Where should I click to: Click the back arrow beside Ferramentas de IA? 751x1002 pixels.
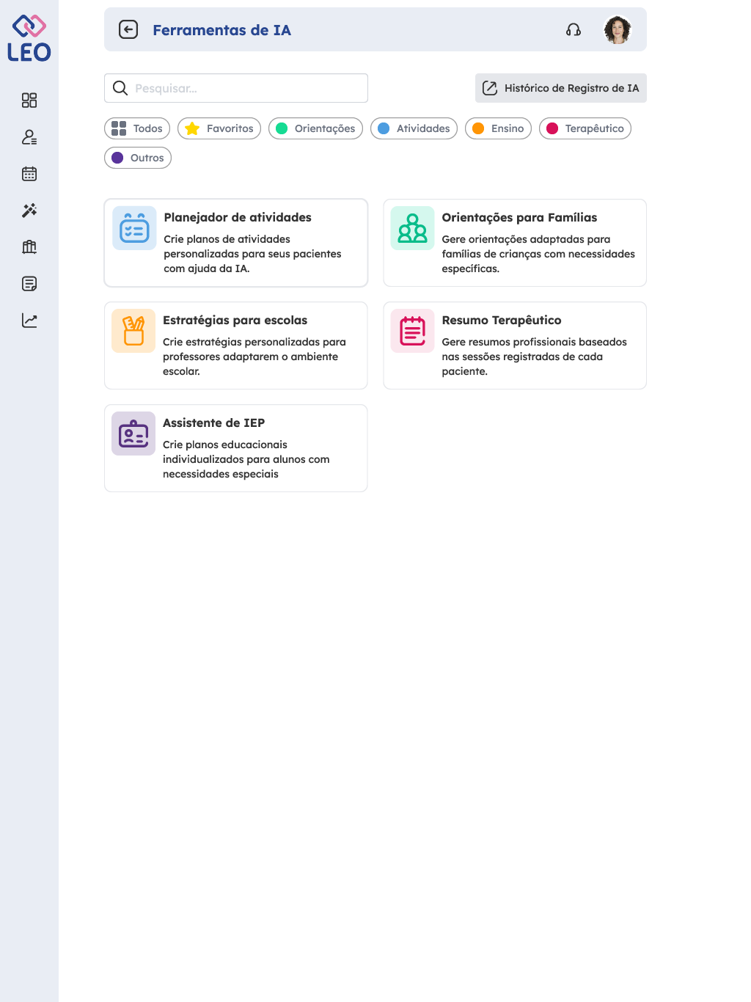tap(128, 30)
